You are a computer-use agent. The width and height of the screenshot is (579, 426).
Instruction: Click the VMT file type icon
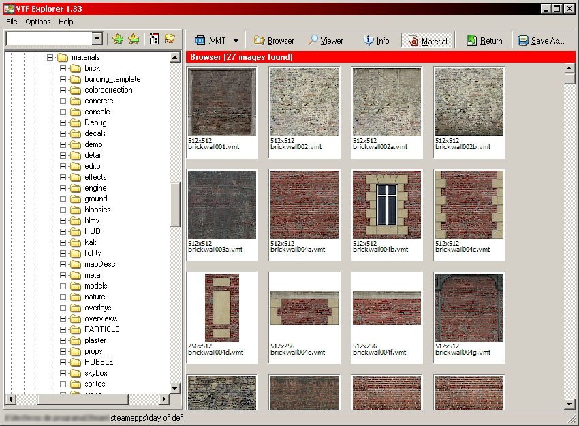(200, 40)
